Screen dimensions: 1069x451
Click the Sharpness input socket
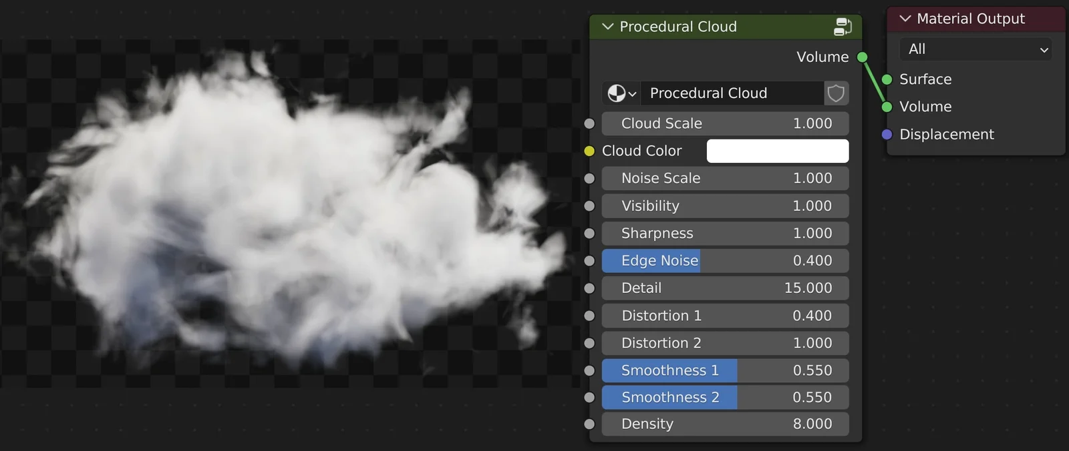pyautogui.click(x=589, y=234)
